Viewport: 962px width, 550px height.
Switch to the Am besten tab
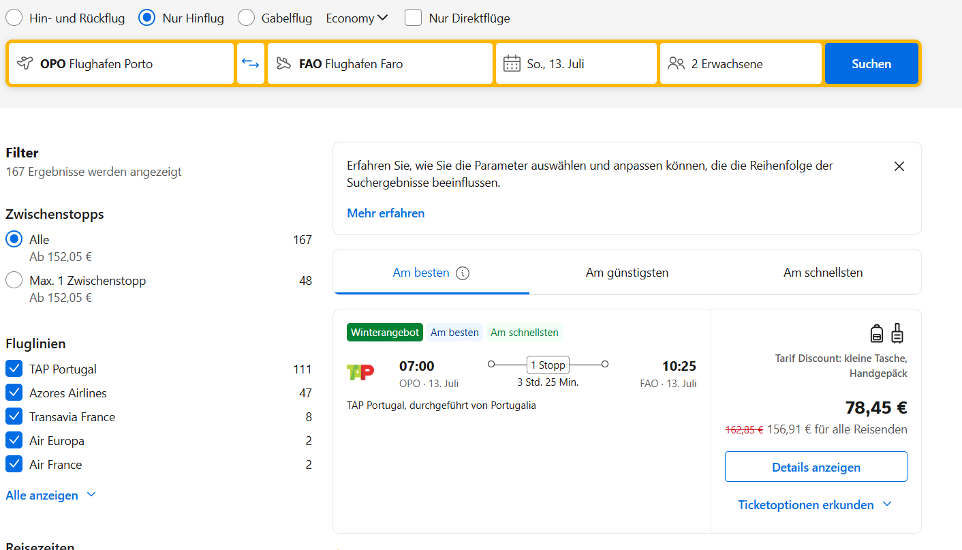[431, 273]
